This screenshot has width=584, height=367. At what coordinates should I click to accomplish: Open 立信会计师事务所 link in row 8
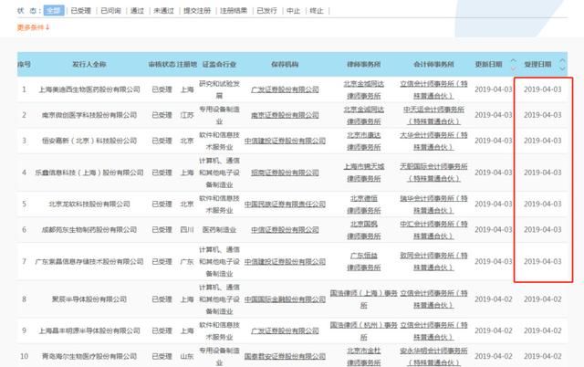pyautogui.click(x=433, y=299)
